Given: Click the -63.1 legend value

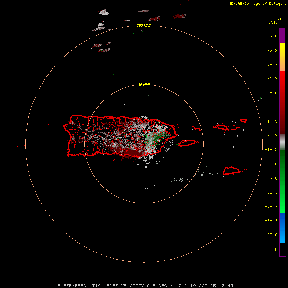Looking at the screenshot, I should pos(271,192).
